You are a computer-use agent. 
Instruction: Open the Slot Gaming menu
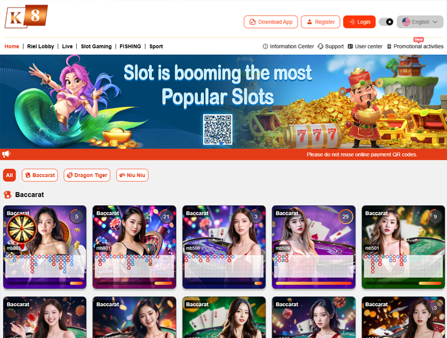[x=96, y=46]
